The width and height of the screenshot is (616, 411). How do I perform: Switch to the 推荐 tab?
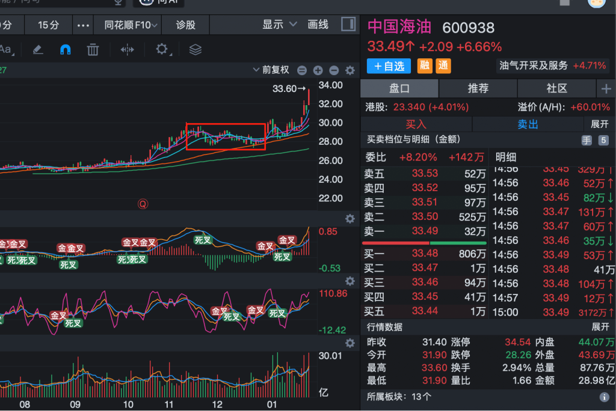(478, 88)
